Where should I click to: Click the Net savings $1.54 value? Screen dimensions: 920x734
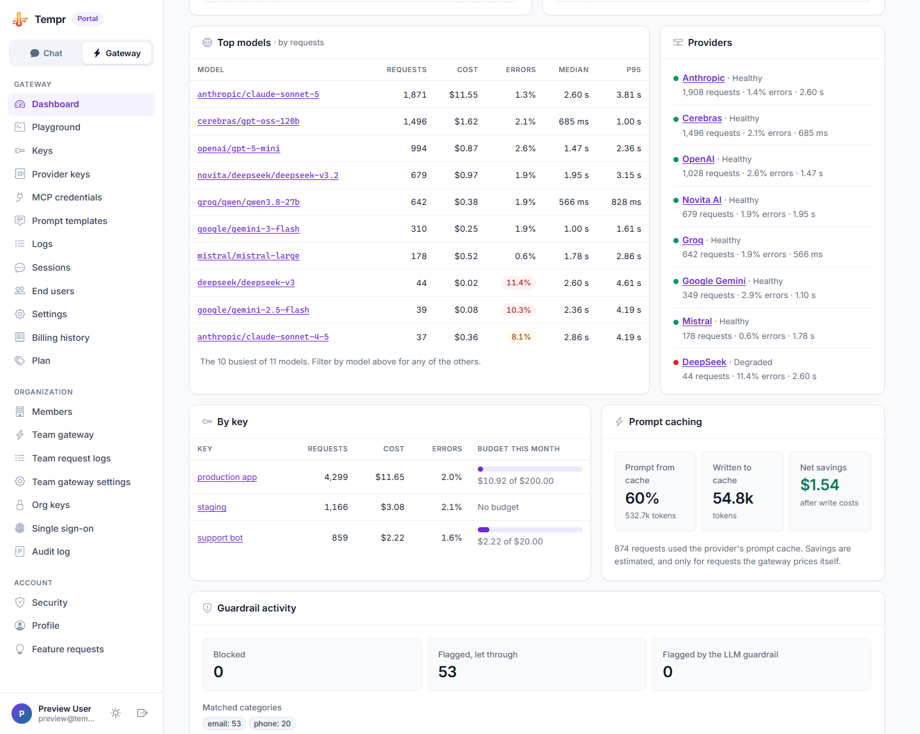coord(820,485)
